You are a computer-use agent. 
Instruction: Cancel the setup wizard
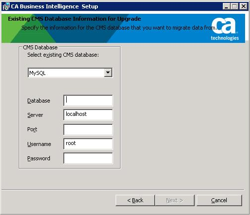point(219,200)
